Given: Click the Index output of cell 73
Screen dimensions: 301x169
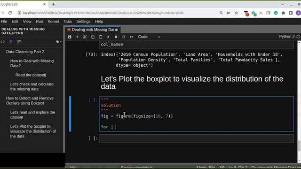Looking at the screenshot, I should 191,60.
